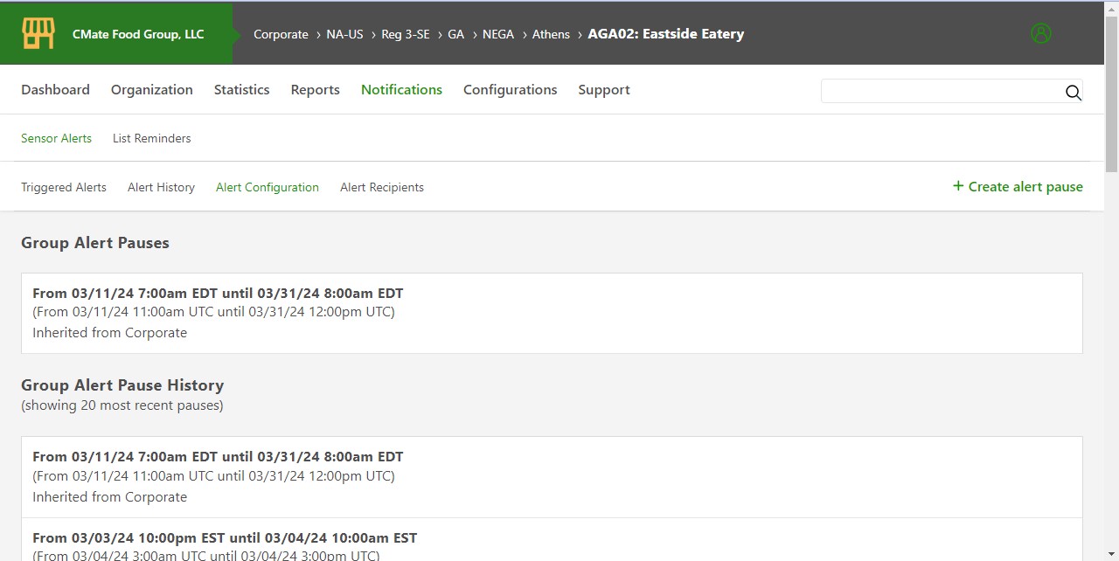Open the Statistics menu item
The width and height of the screenshot is (1119, 561).
coord(241,90)
